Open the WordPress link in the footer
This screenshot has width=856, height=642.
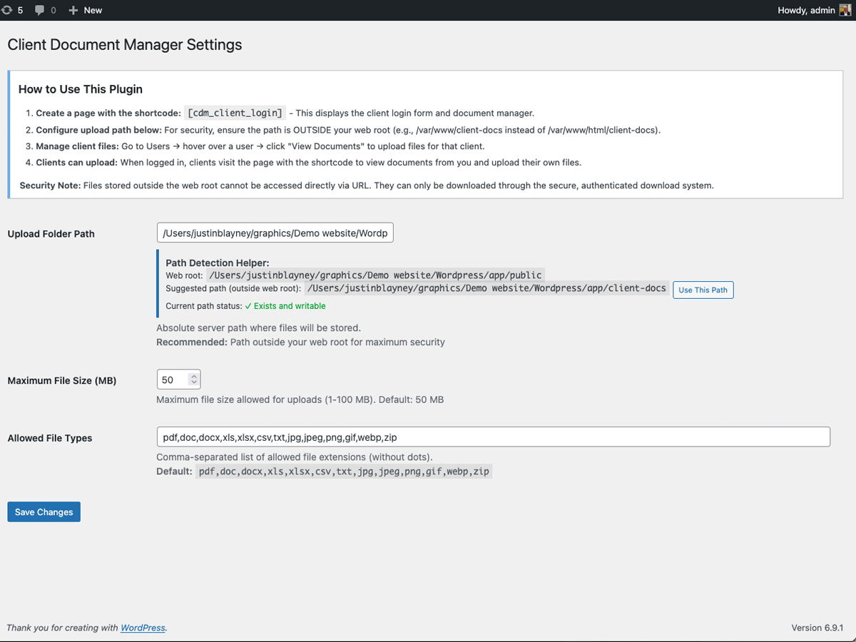(143, 627)
